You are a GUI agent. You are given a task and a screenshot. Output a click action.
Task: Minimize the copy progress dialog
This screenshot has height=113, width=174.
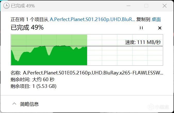(x=128, y=6)
